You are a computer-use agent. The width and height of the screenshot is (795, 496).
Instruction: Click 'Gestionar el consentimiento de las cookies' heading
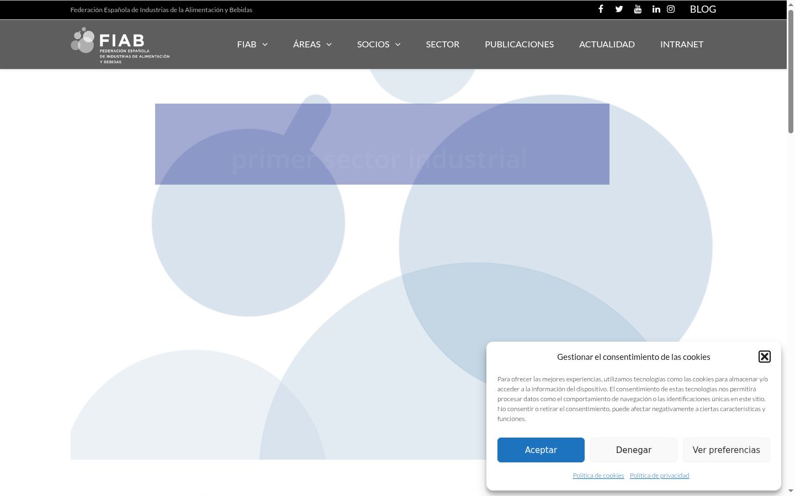[634, 357]
